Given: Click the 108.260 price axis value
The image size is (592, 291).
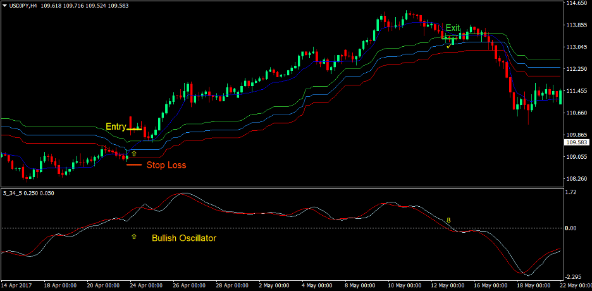Looking at the screenshot, I should tap(576, 178).
